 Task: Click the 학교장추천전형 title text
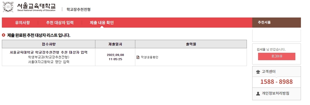point(79,9)
